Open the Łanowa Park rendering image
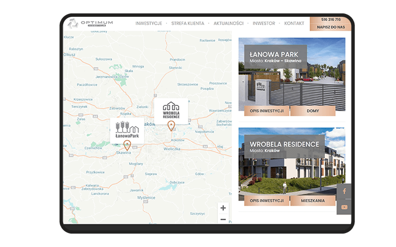The image size is (396, 247). [292, 75]
